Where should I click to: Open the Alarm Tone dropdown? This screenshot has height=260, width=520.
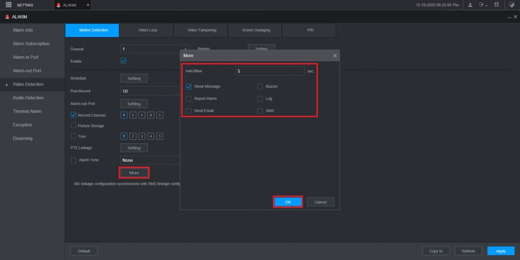(x=150, y=160)
